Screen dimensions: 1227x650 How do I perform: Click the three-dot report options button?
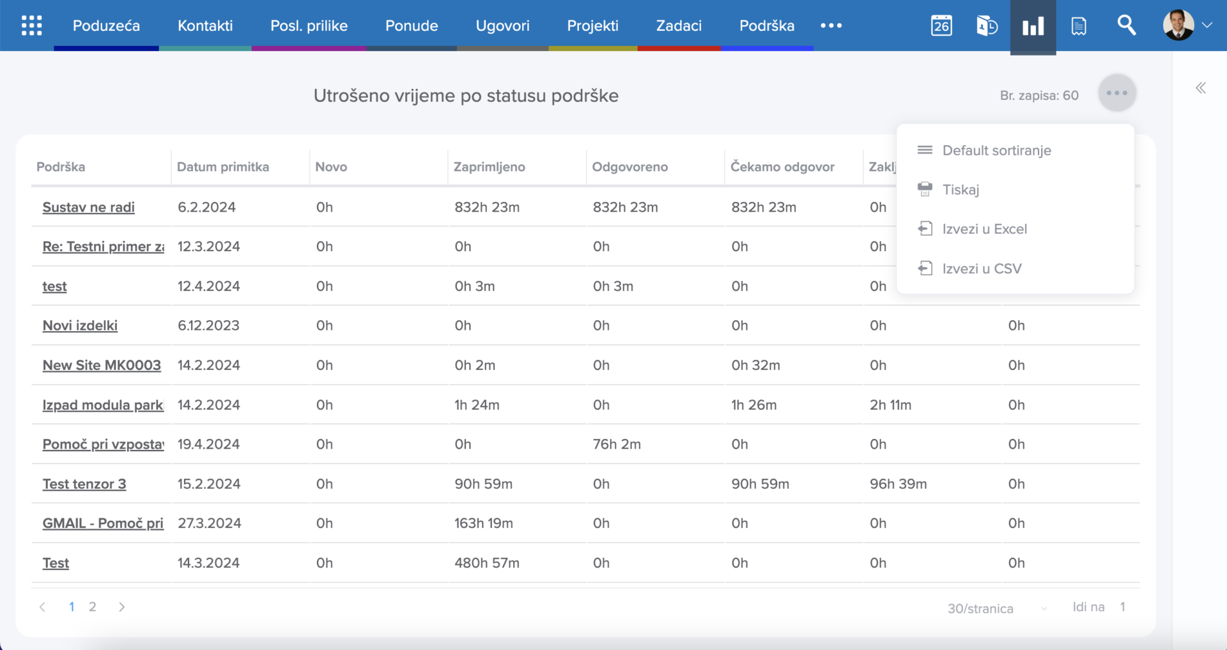click(1116, 93)
